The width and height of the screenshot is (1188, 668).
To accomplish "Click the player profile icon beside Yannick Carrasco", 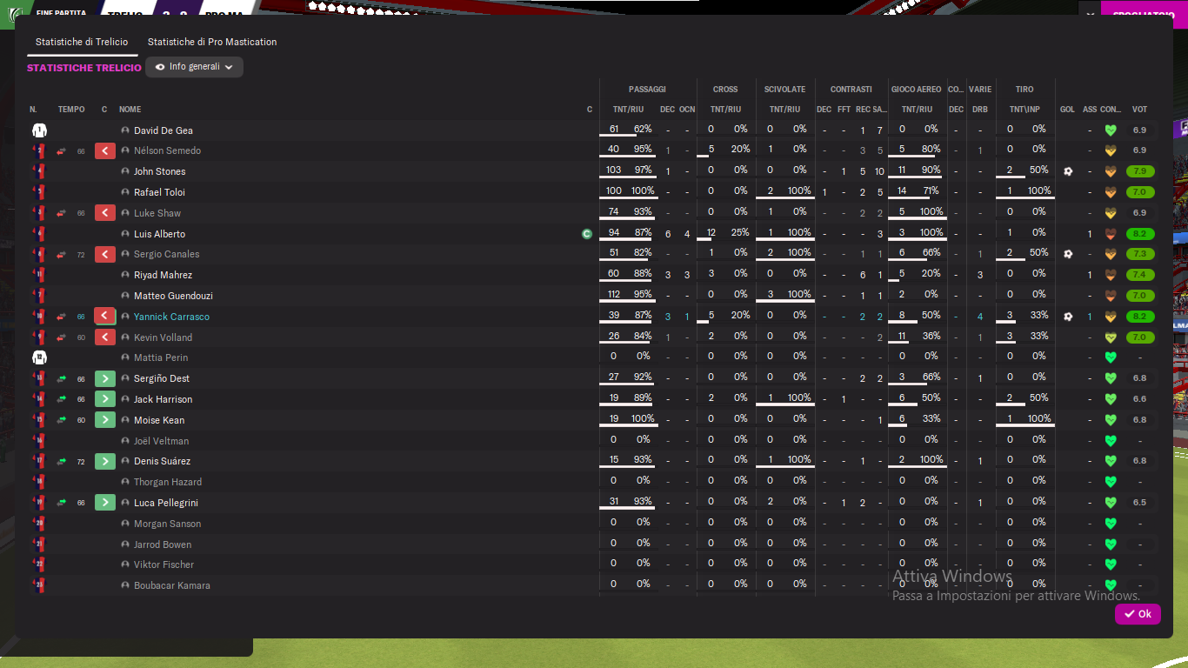I will [125, 317].
